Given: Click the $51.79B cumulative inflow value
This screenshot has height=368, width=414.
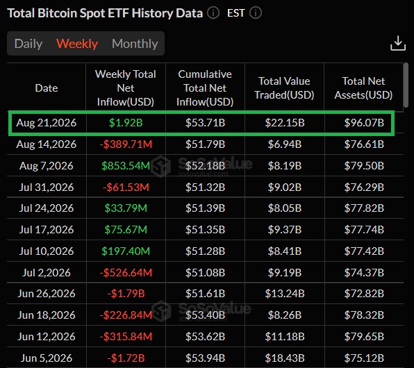Looking at the screenshot, I should [205, 144].
